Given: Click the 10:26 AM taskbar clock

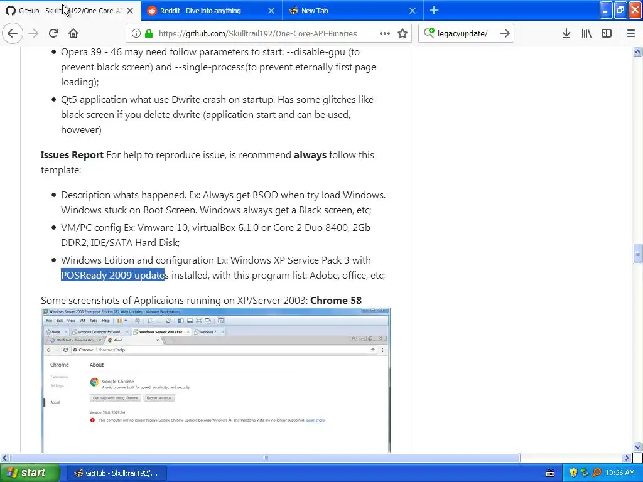Looking at the screenshot, I should [620, 473].
